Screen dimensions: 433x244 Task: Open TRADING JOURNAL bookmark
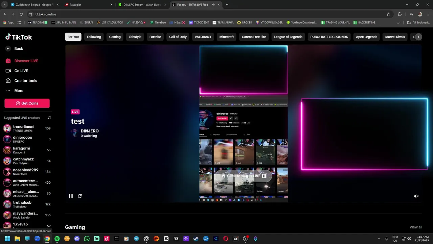(335, 23)
